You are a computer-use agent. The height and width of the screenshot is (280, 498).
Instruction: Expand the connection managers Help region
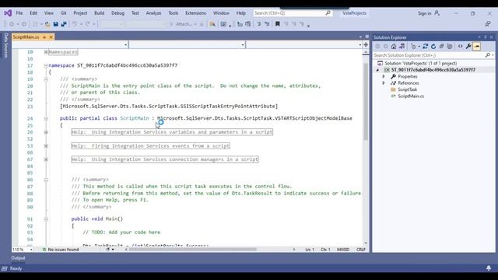(46, 159)
